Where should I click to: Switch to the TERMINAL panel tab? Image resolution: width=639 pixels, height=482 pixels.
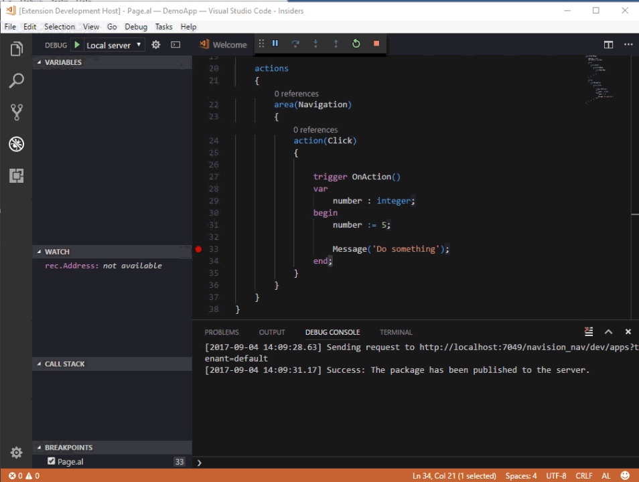[x=396, y=332]
